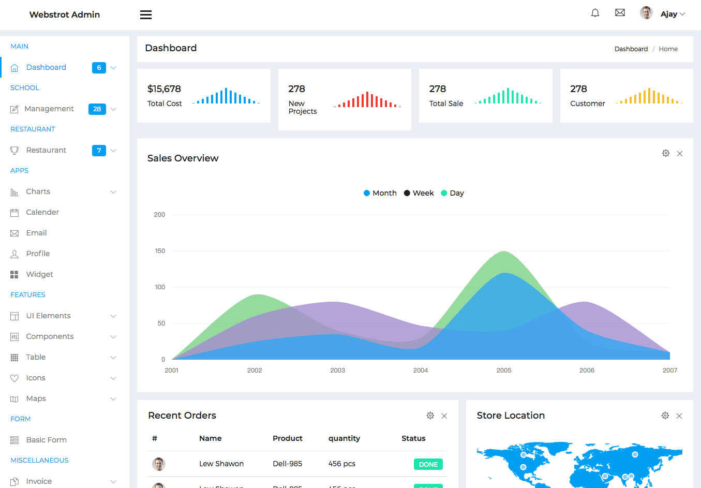Click the Maps icon in sidebar
The image size is (701, 488).
coord(14,399)
